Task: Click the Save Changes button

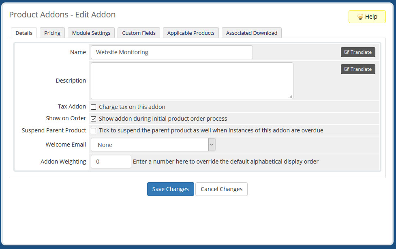Action: coord(170,189)
